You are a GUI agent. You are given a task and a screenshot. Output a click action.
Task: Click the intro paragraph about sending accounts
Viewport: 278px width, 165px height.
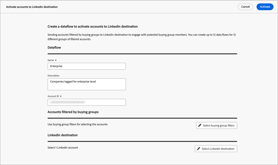coord(141,37)
